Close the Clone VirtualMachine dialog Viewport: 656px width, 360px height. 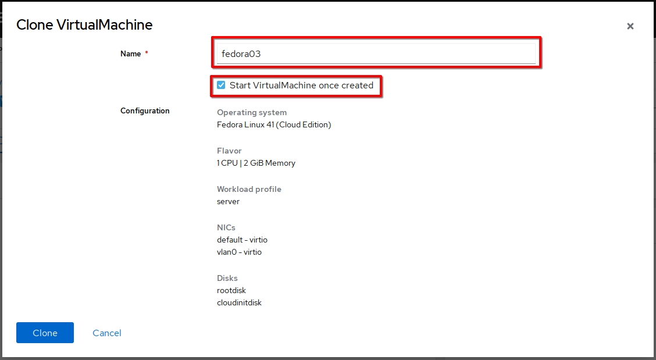pos(630,26)
